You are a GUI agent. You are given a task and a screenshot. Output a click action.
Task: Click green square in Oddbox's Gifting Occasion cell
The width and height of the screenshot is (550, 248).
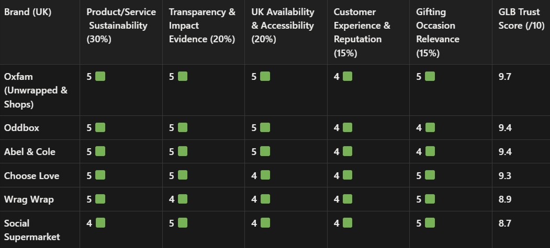(430, 127)
